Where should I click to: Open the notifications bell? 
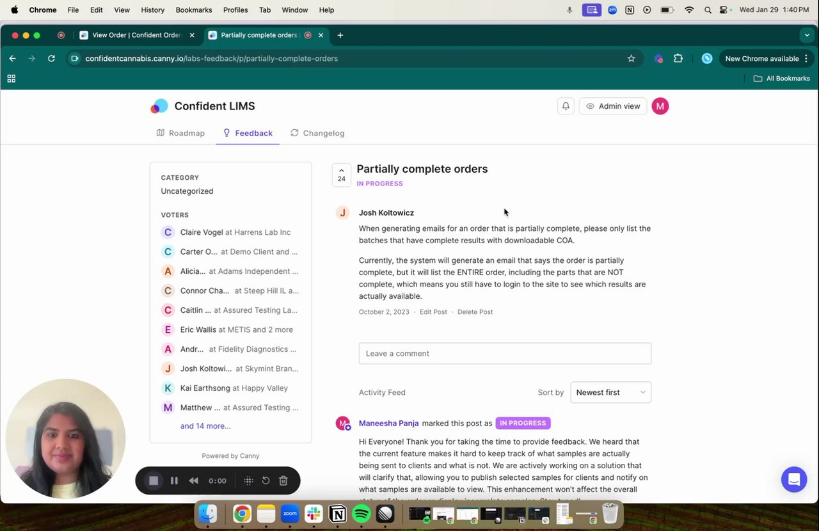[566, 106]
